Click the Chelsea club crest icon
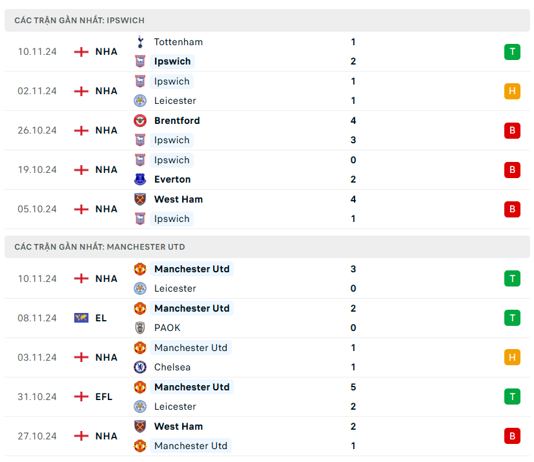The width and height of the screenshot is (534, 462). click(x=140, y=367)
